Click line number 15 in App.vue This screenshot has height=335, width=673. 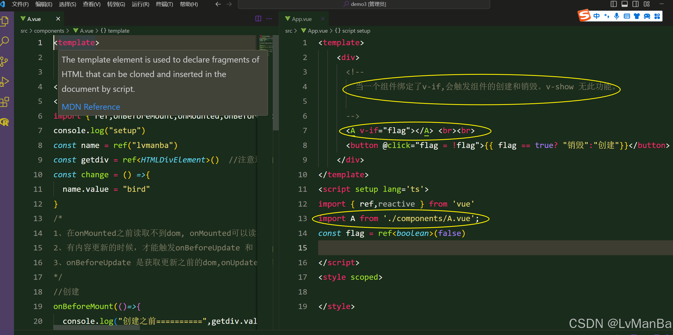302,248
